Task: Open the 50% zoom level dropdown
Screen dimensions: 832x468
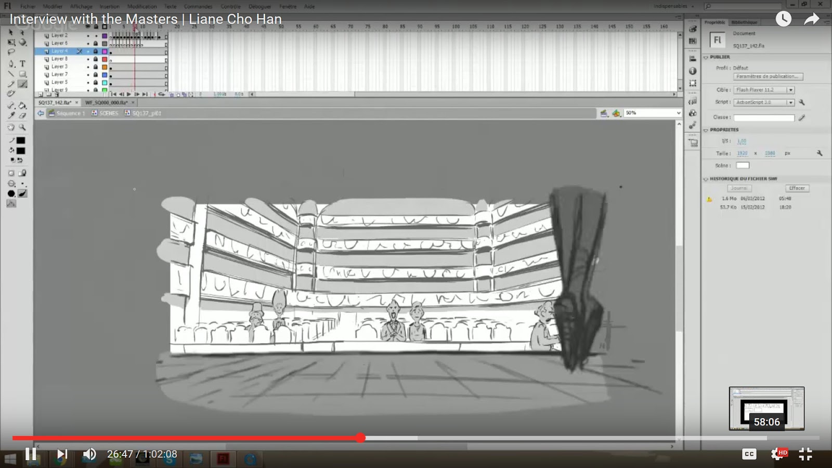Action: point(678,113)
